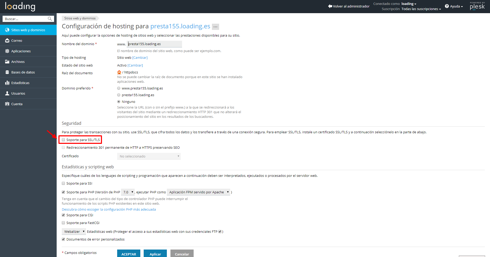Click the Aplicaciones gear icon
The image size is (490, 257).
point(7,51)
